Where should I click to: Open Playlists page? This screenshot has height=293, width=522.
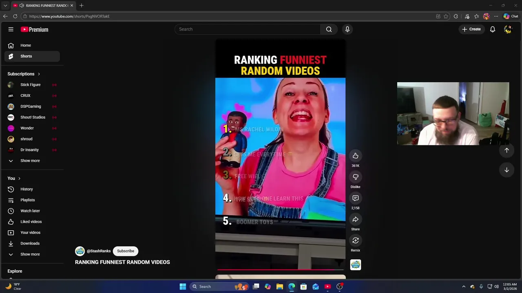(x=32, y=200)
